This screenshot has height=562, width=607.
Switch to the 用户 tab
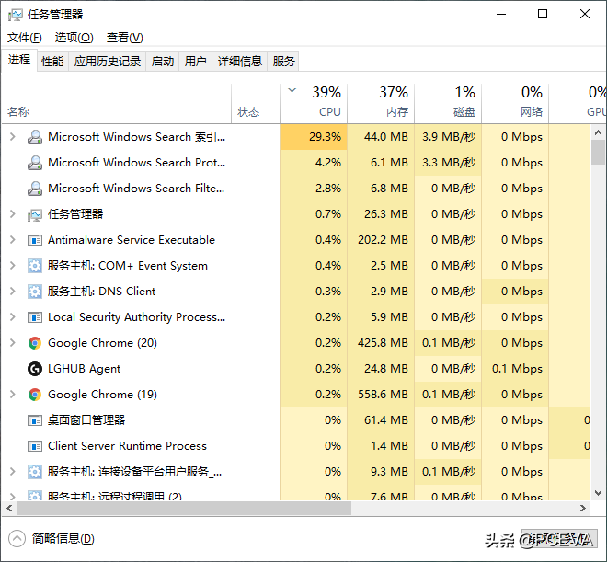[196, 61]
